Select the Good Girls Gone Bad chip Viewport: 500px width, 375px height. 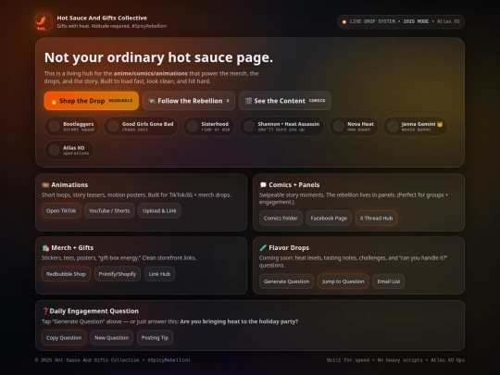(x=141, y=126)
